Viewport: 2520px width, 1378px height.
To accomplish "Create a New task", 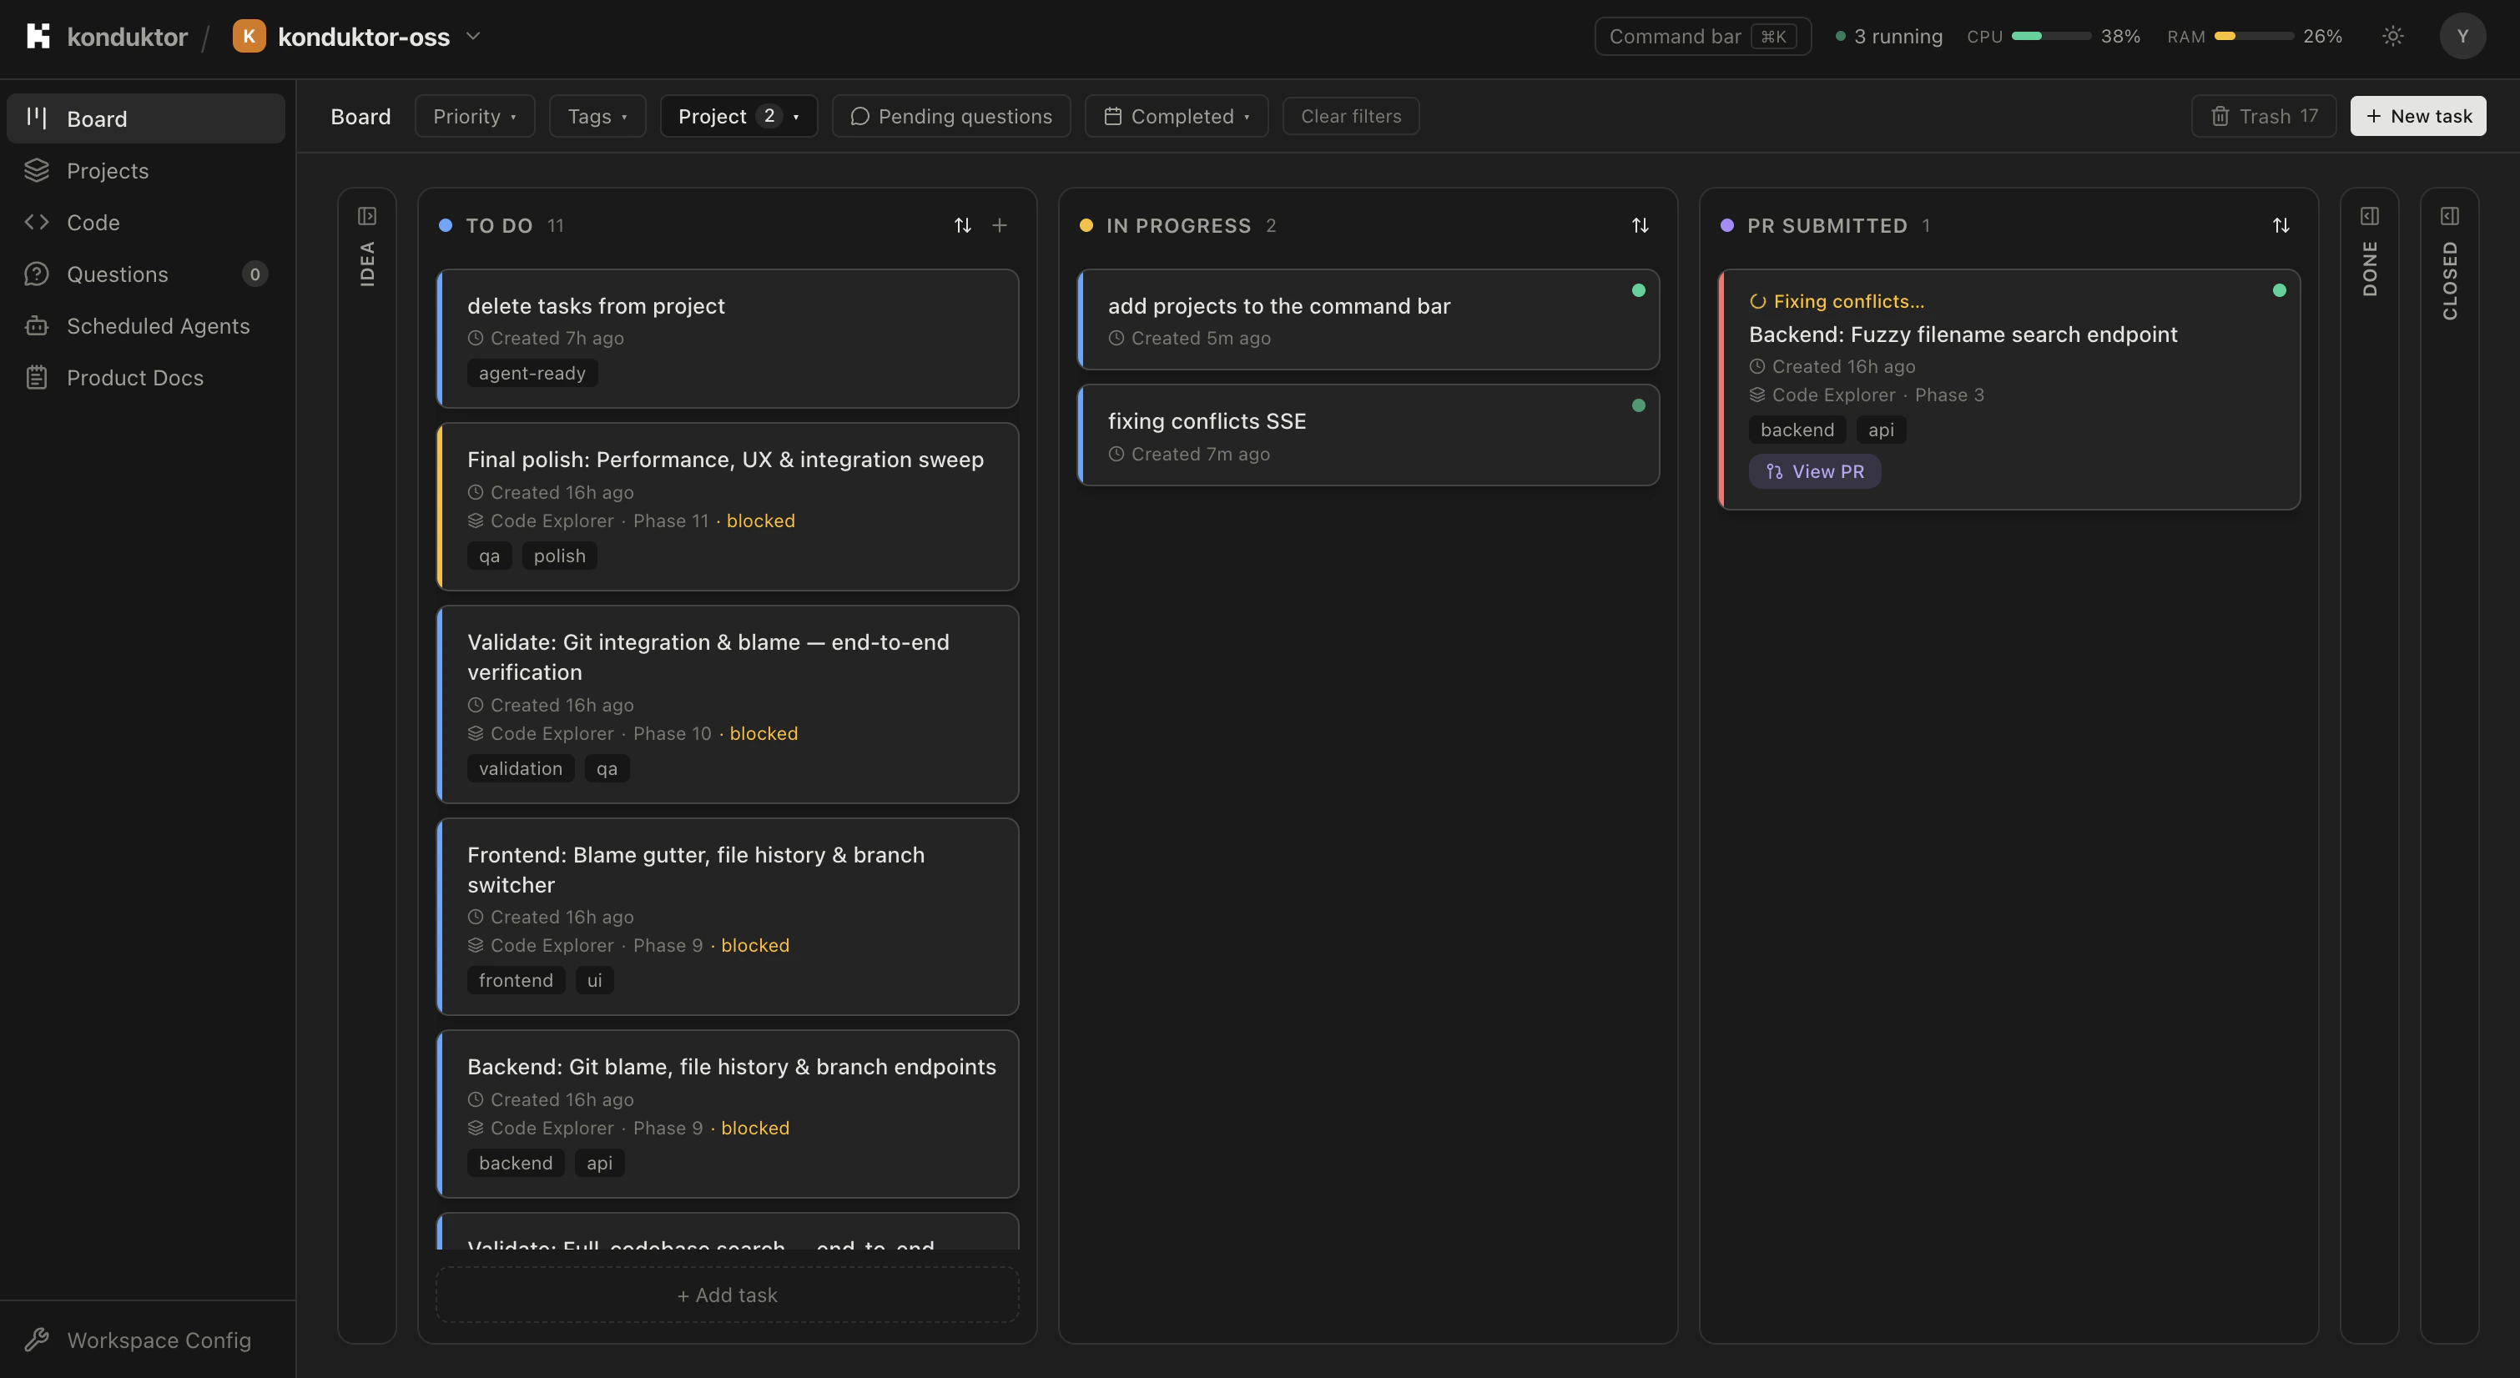I will [2417, 115].
